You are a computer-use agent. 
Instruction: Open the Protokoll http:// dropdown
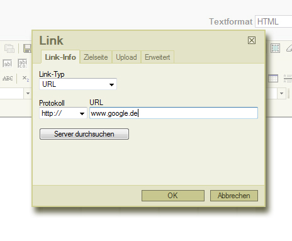click(x=63, y=113)
